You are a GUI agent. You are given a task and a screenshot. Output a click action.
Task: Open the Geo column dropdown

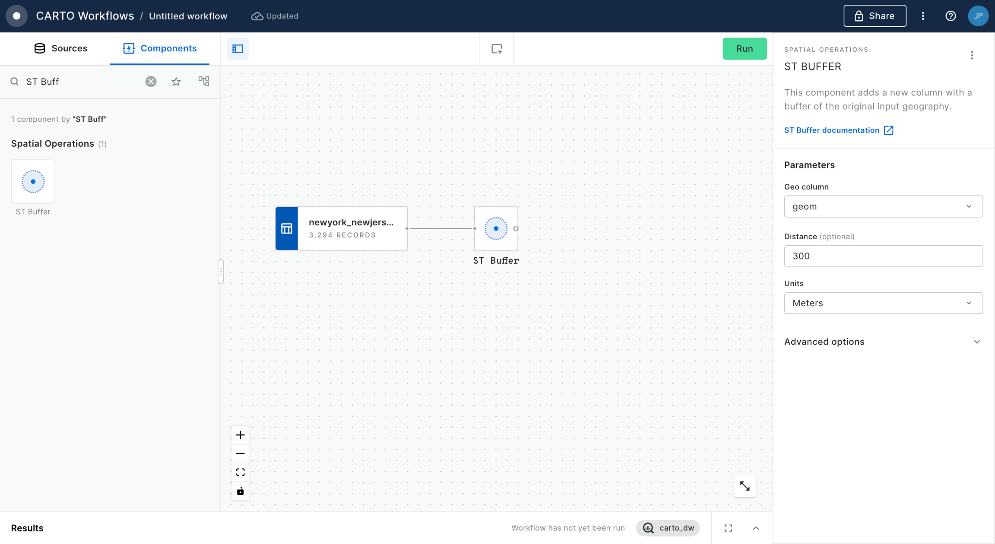click(x=883, y=206)
